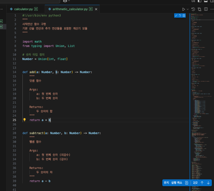Click the source control compare changes icon
The height and width of the screenshot is (191, 214).
[x=199, y=9]
